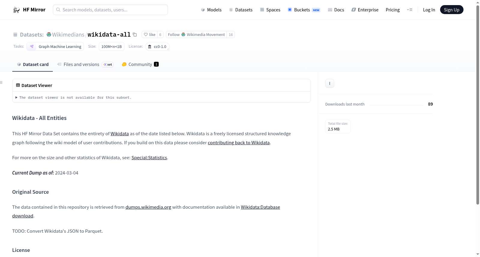Image resolution: width=480 pixels, height=257 pixels.
Task: Open the expanded navigation menu icon
Action: point(409,10)
